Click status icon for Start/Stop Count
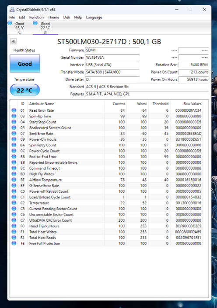Image resolution: width=217 pixels, height=308 pixels. 14,122
